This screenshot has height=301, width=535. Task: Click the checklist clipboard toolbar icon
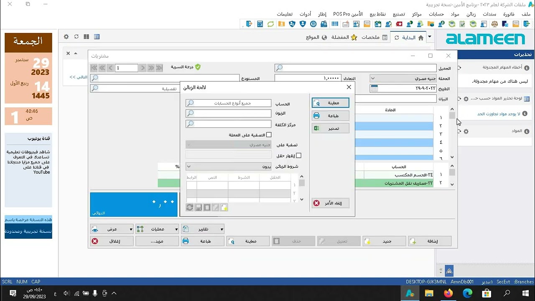[462, 24]
